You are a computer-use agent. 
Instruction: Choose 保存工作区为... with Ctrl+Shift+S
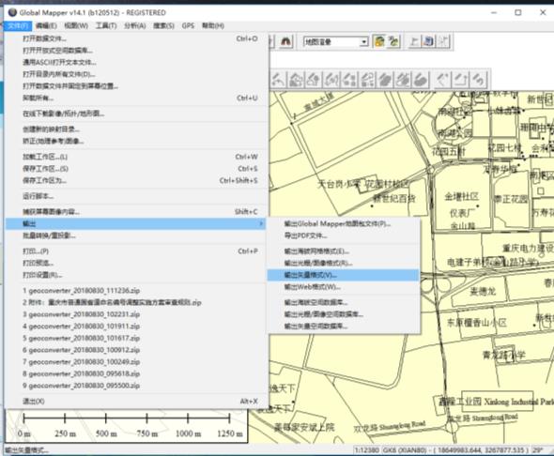coord(136,181)
